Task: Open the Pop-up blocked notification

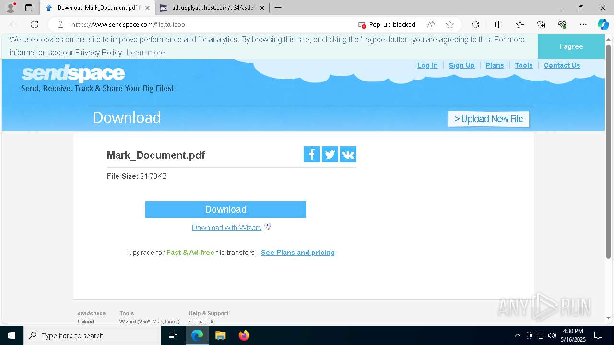Action: coord(387,24)
